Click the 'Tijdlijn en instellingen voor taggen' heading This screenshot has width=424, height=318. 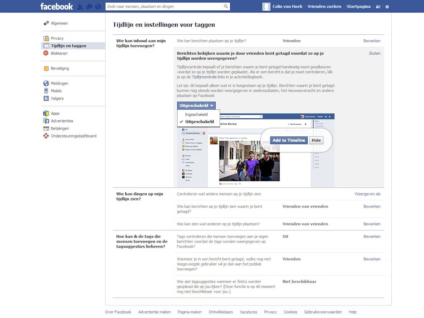pos(164,24)
